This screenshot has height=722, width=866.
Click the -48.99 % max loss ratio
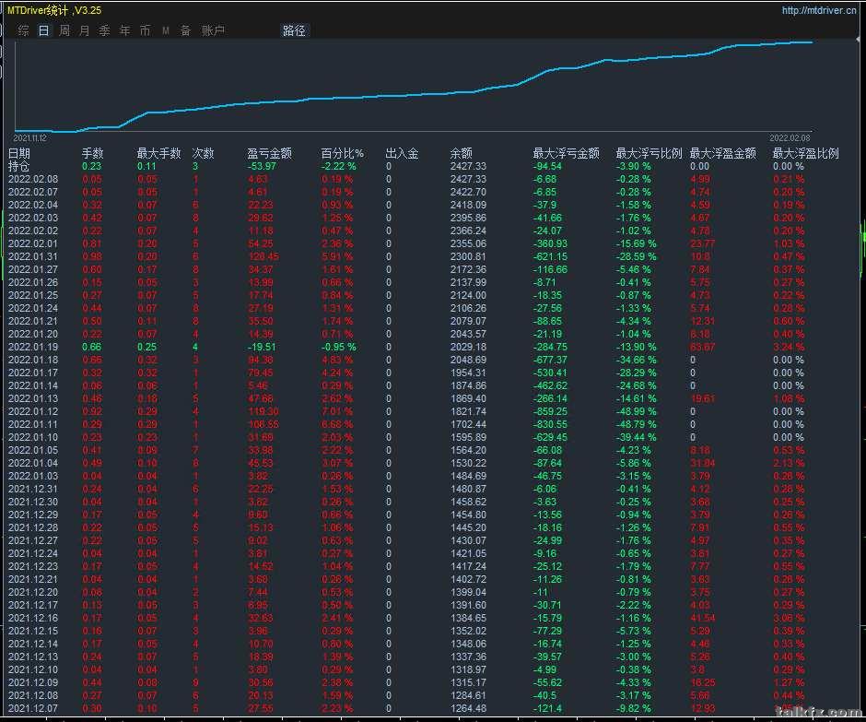pos(637,411)
